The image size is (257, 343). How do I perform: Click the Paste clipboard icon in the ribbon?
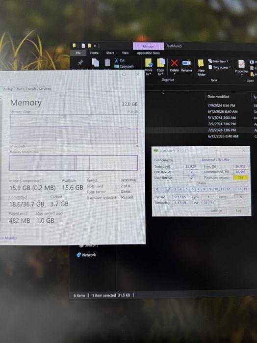[x=107, y=62]
